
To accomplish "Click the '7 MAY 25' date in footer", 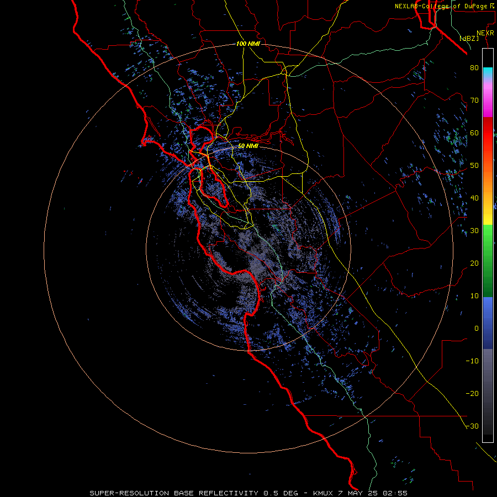I will pyautogui.click(x=357, y=493).
